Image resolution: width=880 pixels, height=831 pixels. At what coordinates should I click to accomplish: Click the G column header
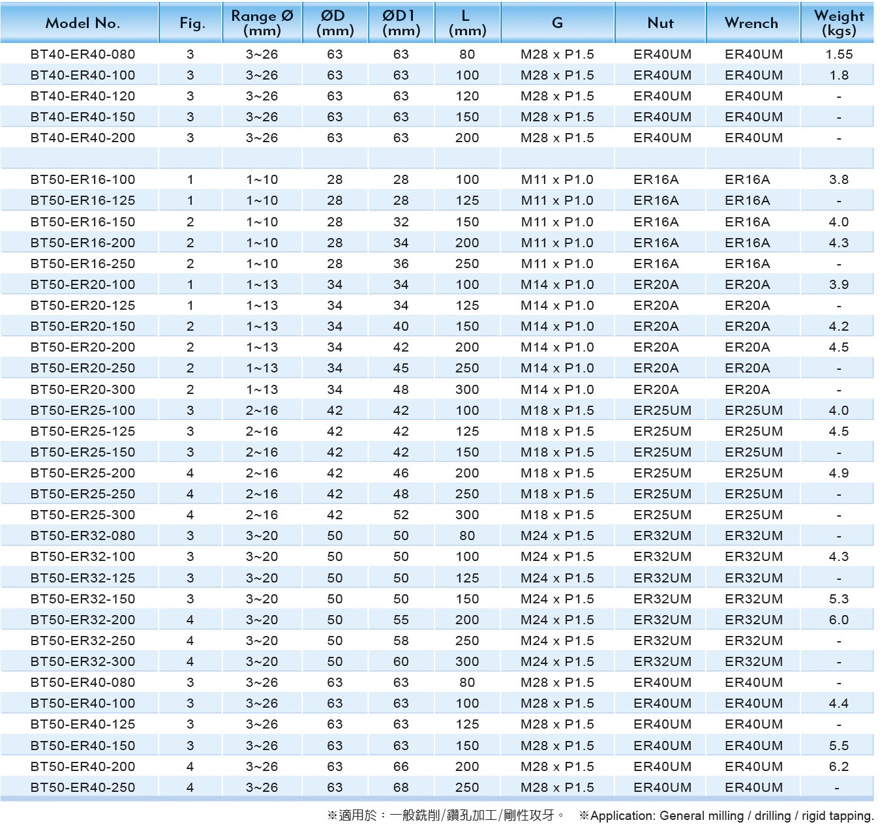click(557, 23)
